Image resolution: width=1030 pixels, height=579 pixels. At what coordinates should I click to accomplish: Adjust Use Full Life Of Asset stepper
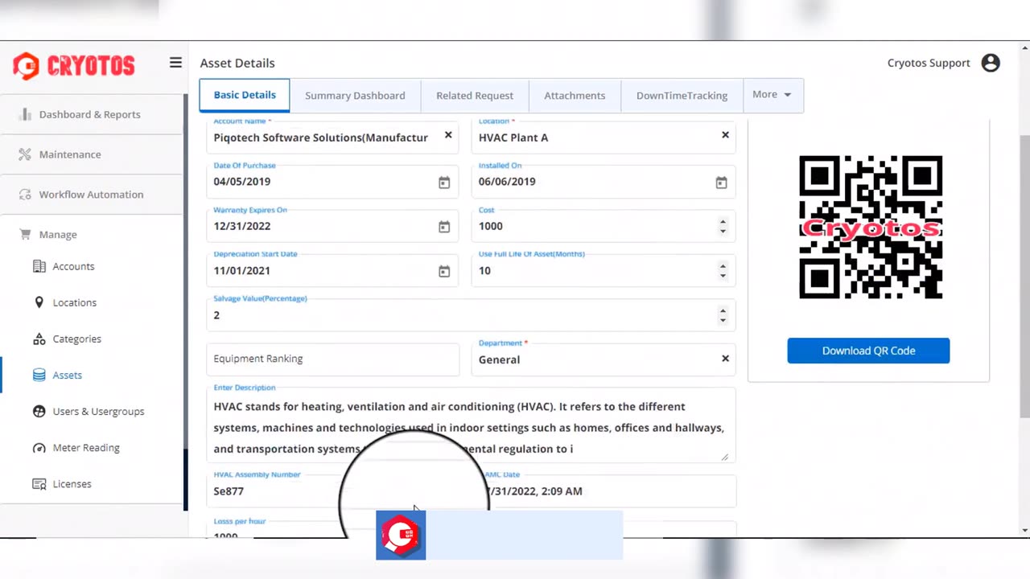[723, 271]
